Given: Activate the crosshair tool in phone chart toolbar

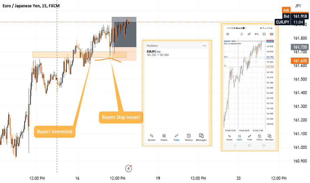Looking at the screenshot, I should 241,34.
